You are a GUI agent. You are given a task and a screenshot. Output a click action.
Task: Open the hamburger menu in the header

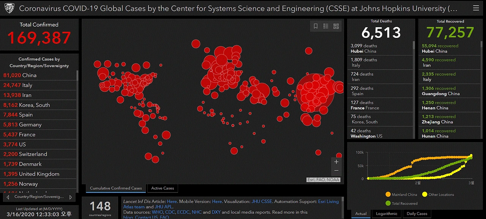[476, 8]
